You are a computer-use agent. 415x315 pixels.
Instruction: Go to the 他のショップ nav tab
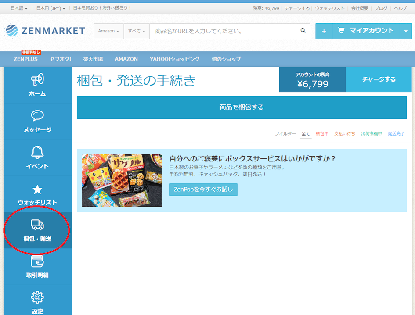[226, 59]
